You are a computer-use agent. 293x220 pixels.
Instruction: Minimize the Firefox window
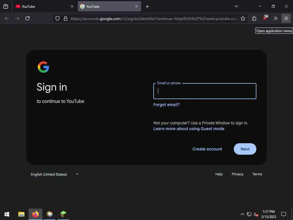(260, 6)
